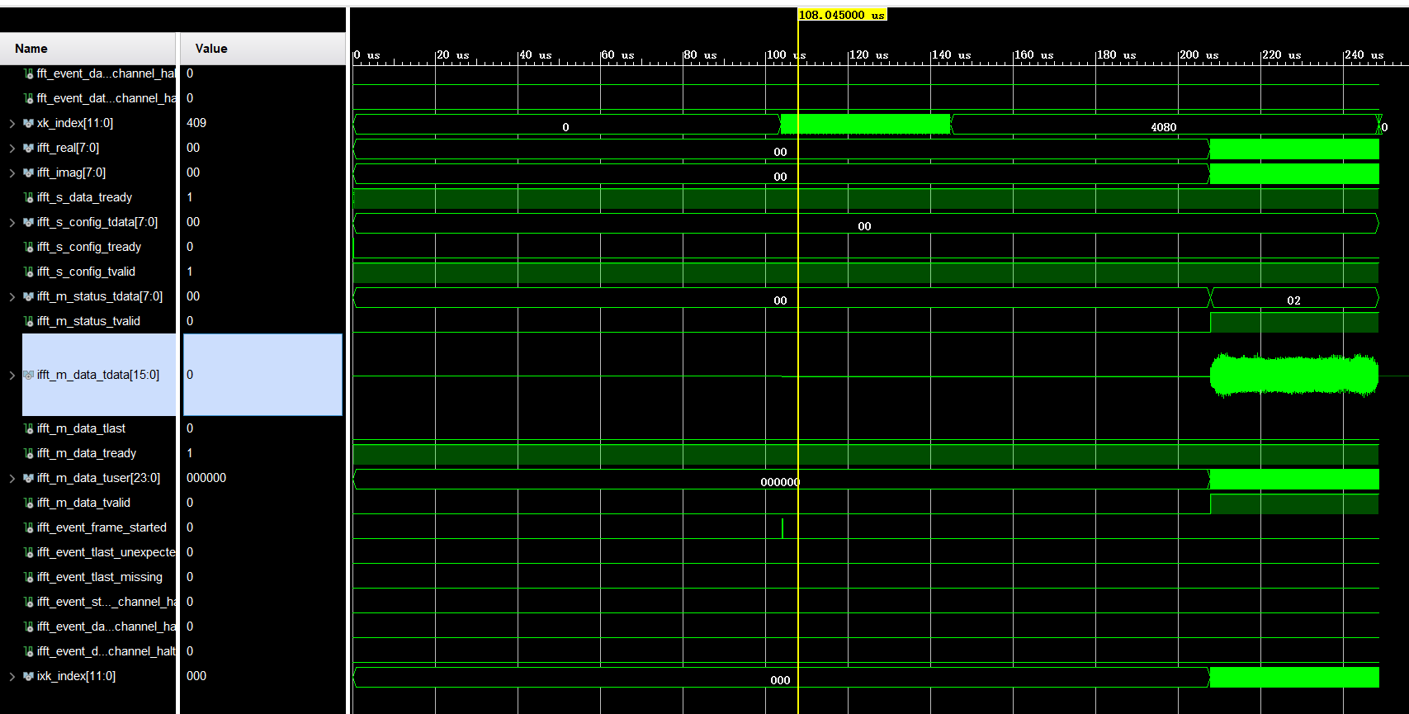Click the signal icon beside ifft_m_data_tready
The image size is (1409, 714).
[x=29, y=453]
